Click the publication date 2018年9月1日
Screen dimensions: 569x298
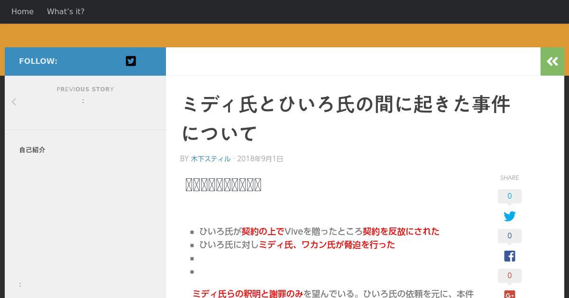coord(260,158)
